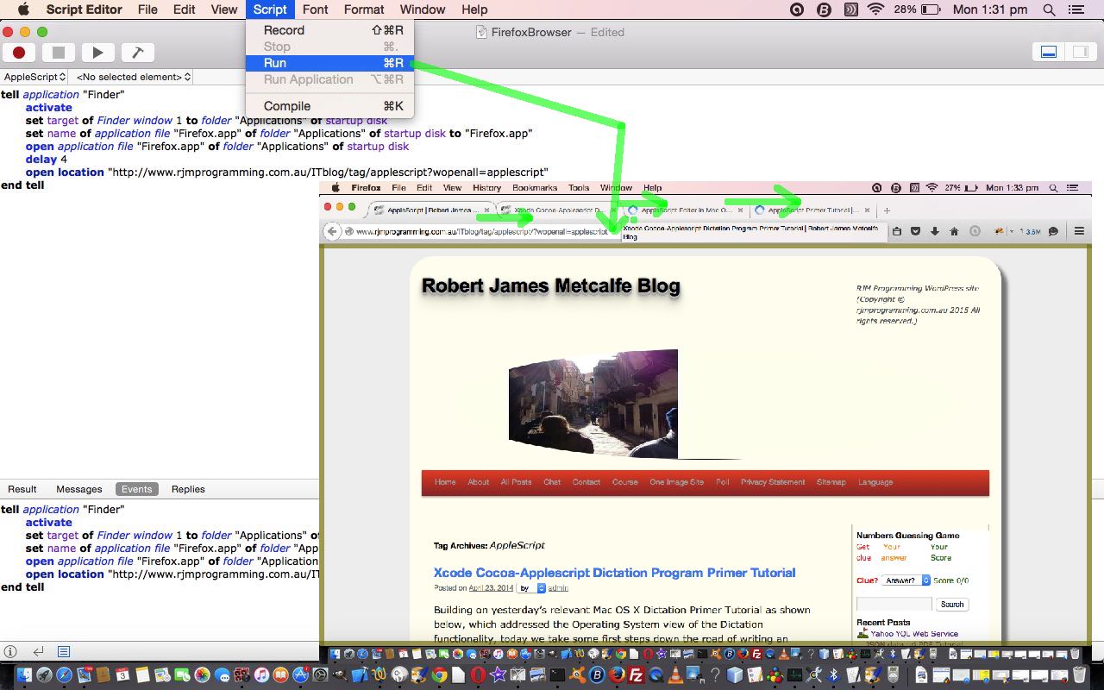Click the Run script play button

coord(97,53)
